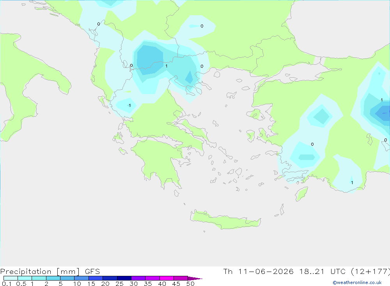Click the 20–25 mm legend swatch
Image resolution: width=390 pixels, height=286 pixels.
[x=110, y=278]
